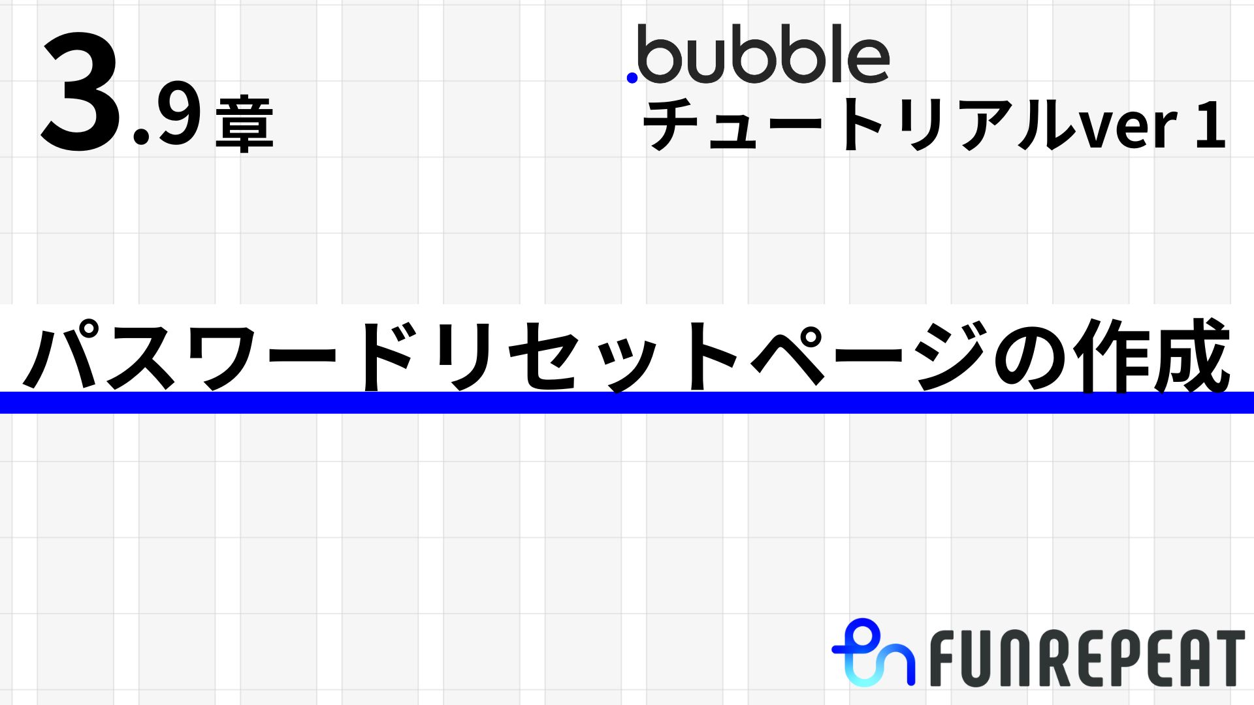Click the パスワードリセットページの作成 heading
This screenshot has height=705, width=1254.
click(x=627, y=357)
